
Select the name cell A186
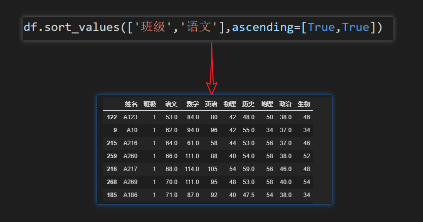pos(130,195)
